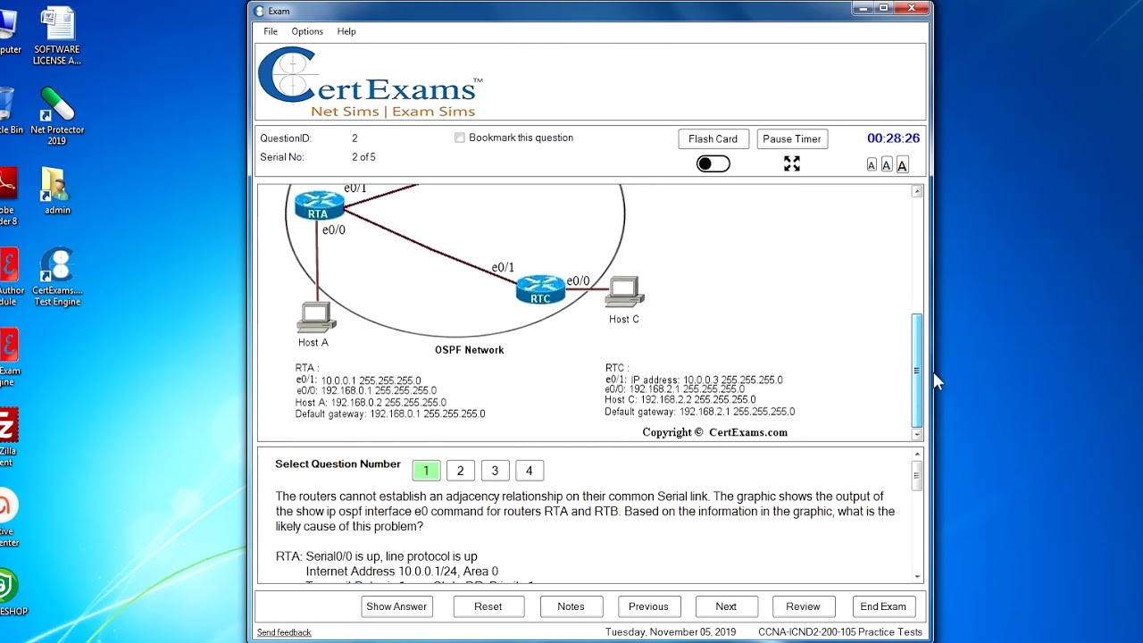Click the RTA router icon in diagram
The width and height of the screenshot is (1143, 643).
point(319,205)
